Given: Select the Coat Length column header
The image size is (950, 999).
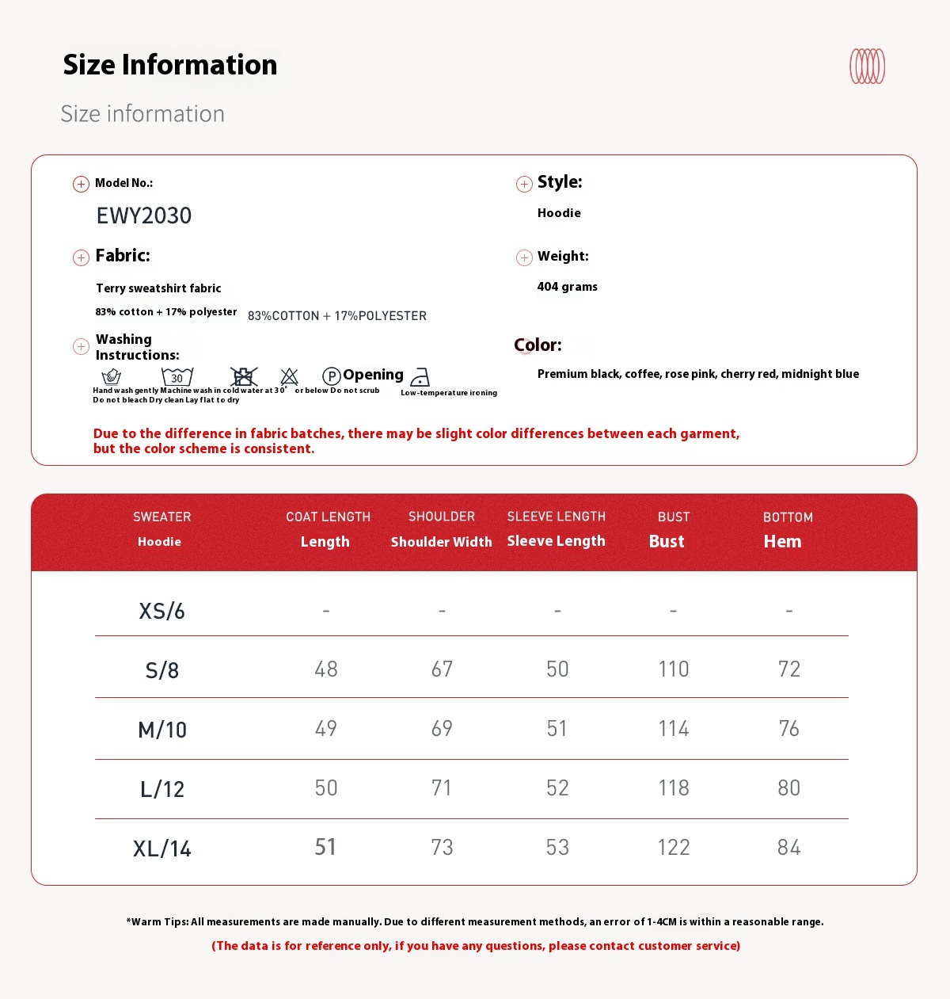Looking at the screenshot, I should click(328, 529).
